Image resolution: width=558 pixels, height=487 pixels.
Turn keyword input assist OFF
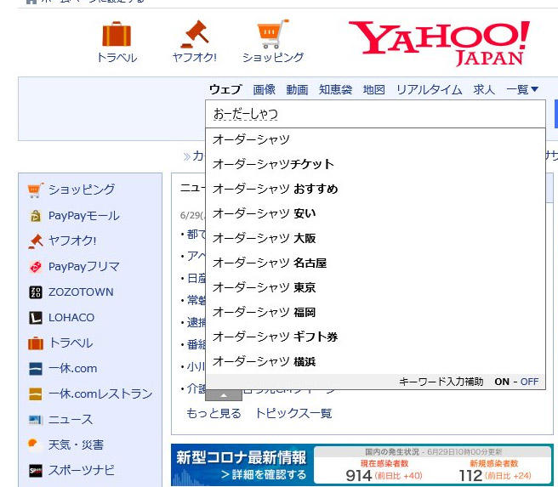(529, 382)
